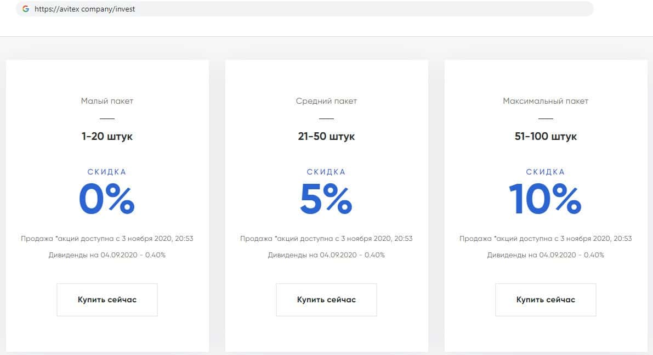Click the dividends line in Максимальный пакет card
Screen dimensions: 653x355
coord(546,255)
